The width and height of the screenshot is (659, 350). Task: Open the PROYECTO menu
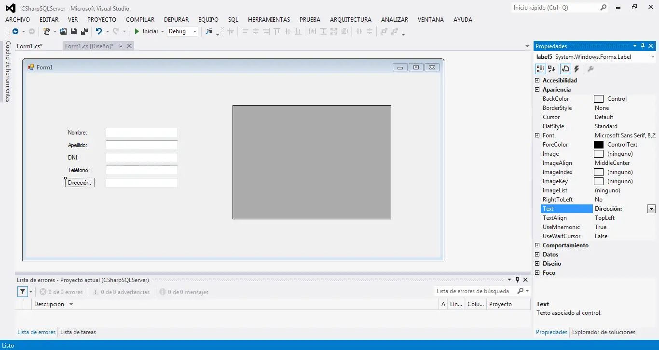(x=102, y=20)
